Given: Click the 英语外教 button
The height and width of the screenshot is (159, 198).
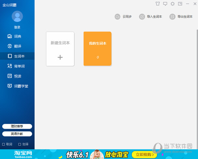Looking at the screenshot, I should (17, 134).
